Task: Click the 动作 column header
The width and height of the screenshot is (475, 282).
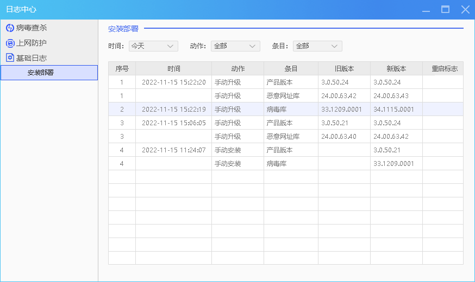Action: click(238, 69)
